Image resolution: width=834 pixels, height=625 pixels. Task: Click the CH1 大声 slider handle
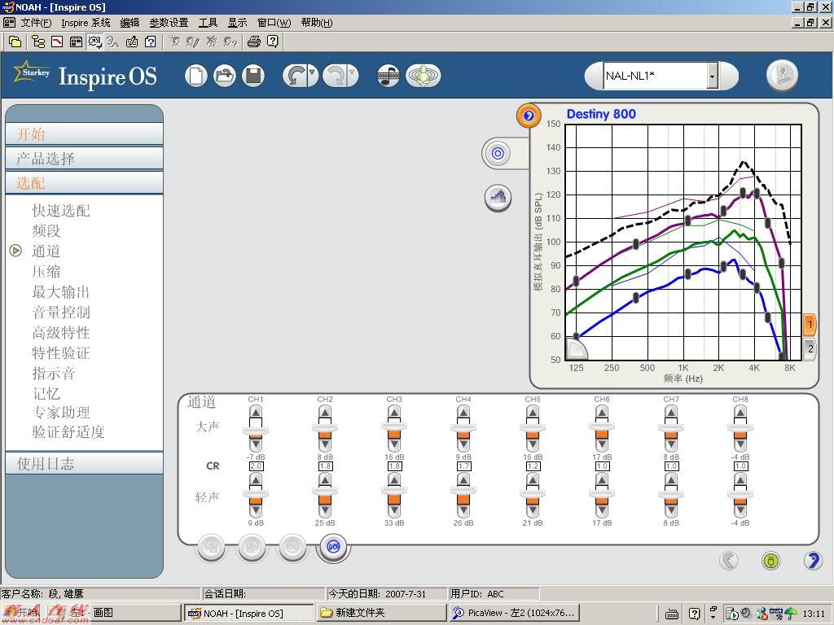point(256,431)
